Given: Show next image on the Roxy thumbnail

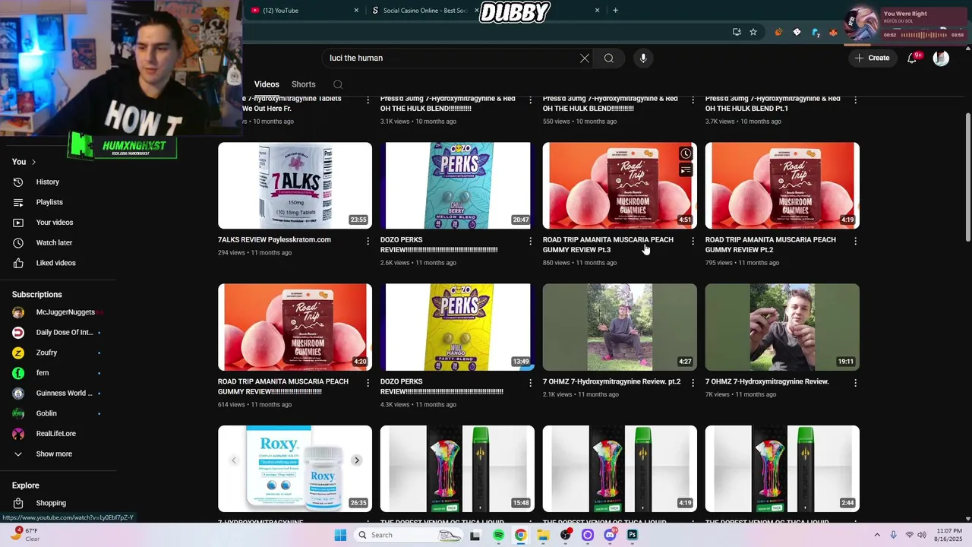Looking at the screenshot, I should click(356, 460).
